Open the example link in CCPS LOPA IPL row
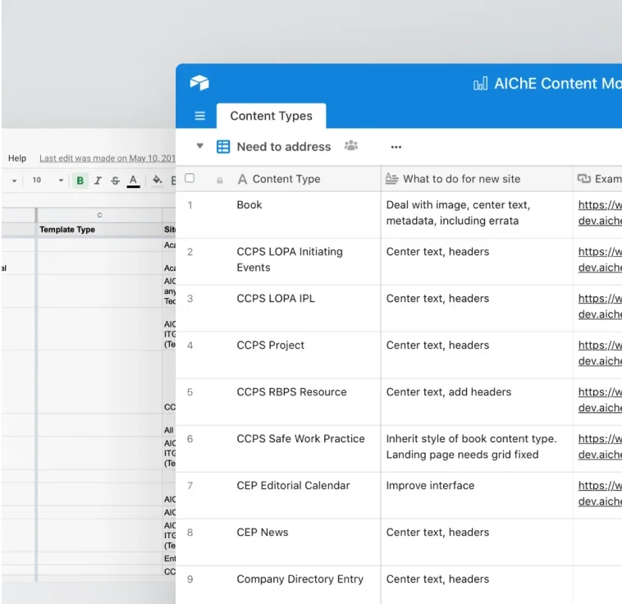 tap(600, 306)
